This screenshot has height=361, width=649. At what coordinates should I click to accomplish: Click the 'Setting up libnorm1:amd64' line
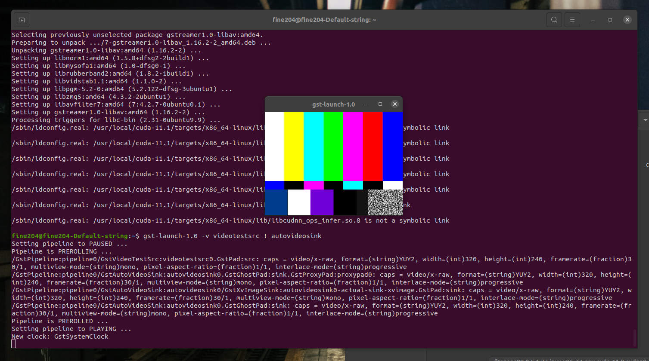(x=110, y=58)
